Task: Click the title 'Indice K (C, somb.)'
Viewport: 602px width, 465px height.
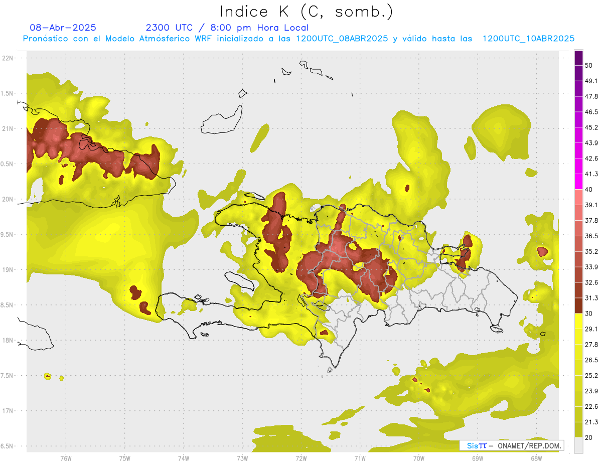Action: 307,12
